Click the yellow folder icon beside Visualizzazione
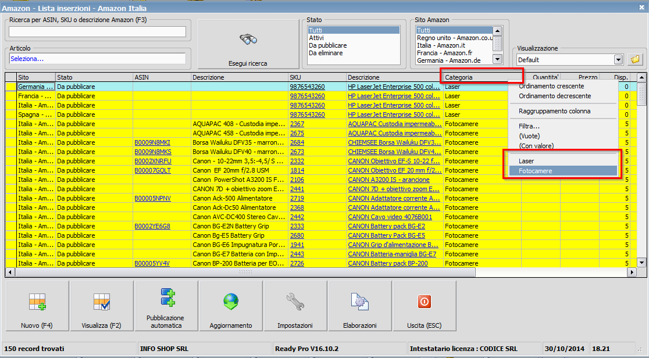This screenshot has width=649, height=358. (x=635, y=59)
